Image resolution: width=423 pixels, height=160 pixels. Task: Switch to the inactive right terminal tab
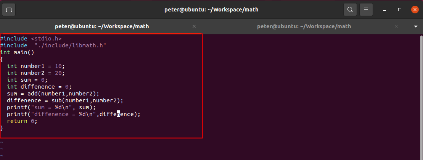(x=304, y=26)
